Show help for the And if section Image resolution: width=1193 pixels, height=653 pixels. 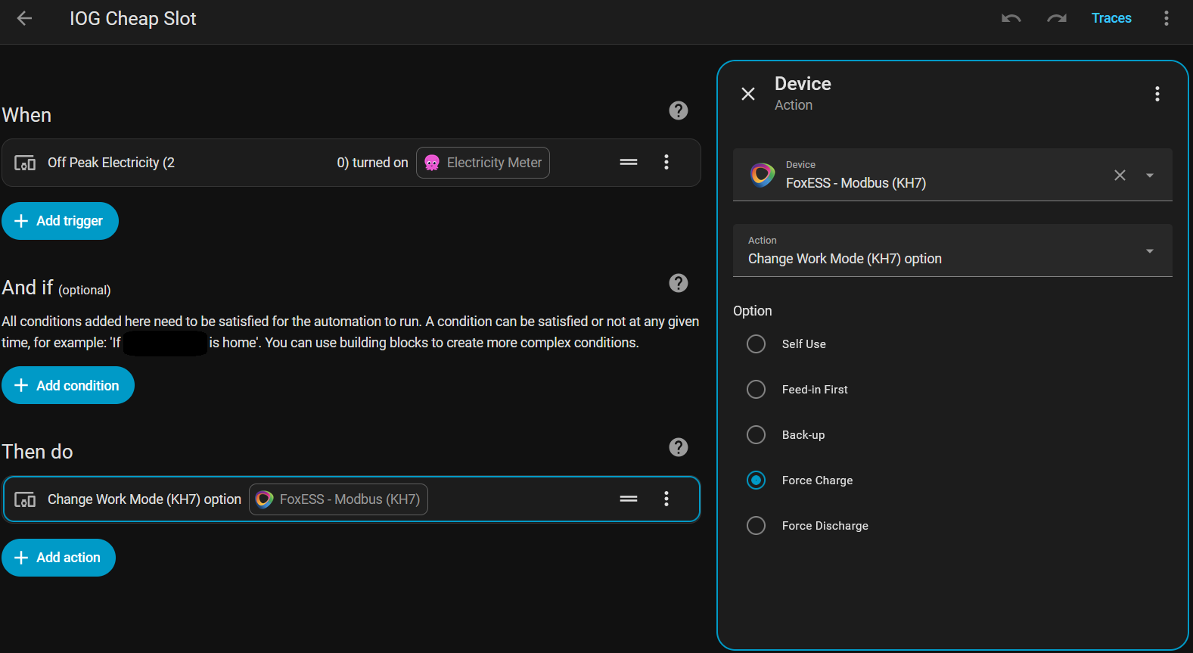679,283
